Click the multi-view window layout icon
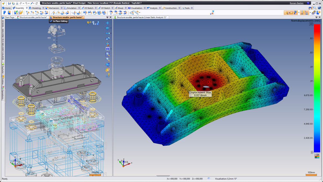Image resolution: width=323 pixels, height=182 pixels. click(108, 49)
